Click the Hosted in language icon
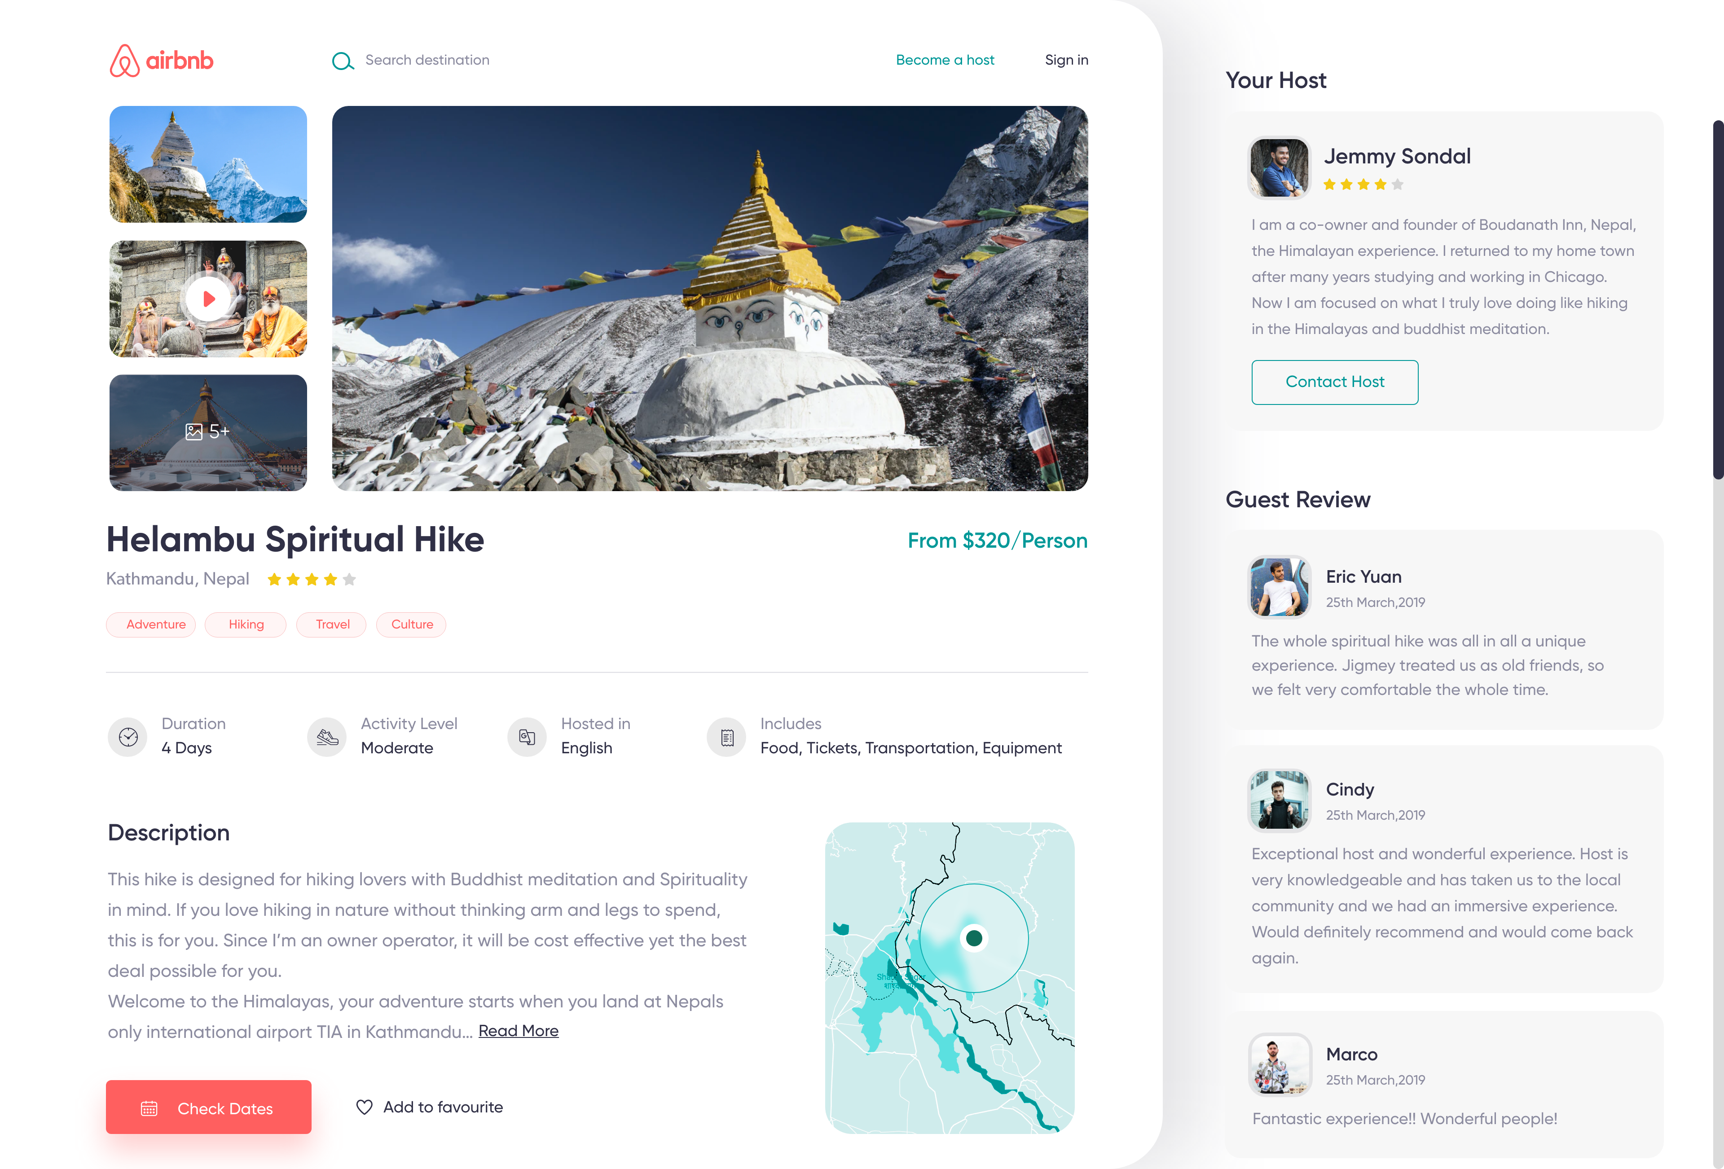1724x1169 pixels. point(527,737)
